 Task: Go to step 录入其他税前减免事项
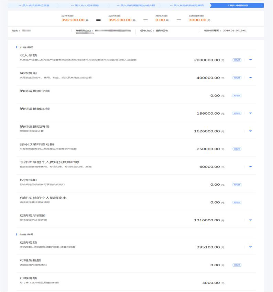click(187, 5)
